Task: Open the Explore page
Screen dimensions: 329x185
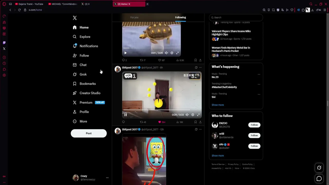Action: 81,37
